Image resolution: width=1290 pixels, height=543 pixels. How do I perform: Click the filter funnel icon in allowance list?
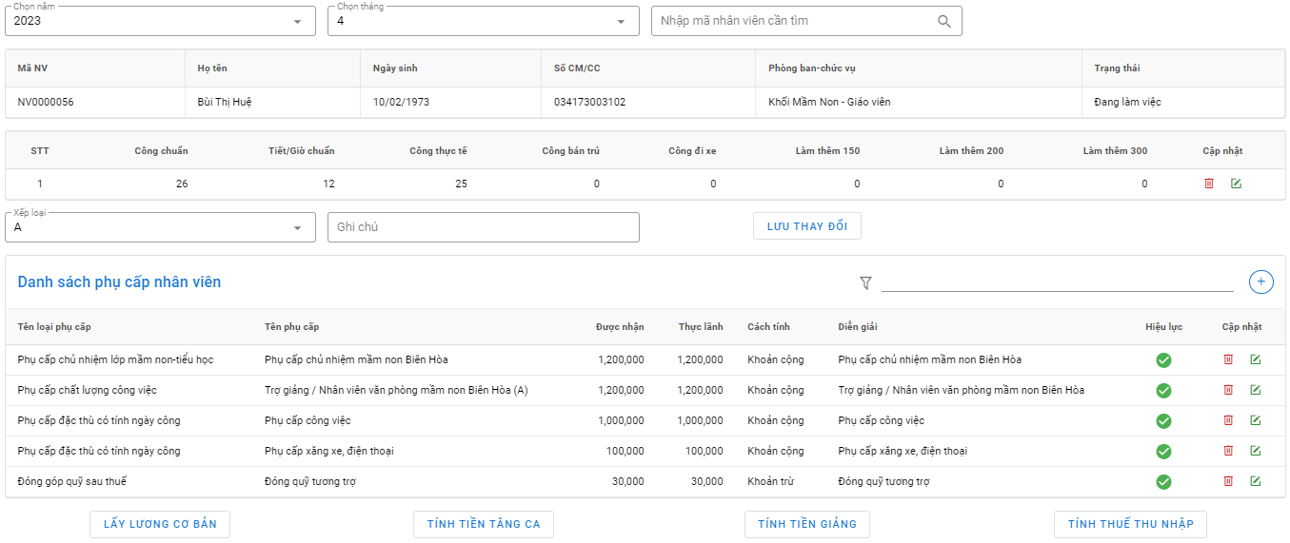865,282
